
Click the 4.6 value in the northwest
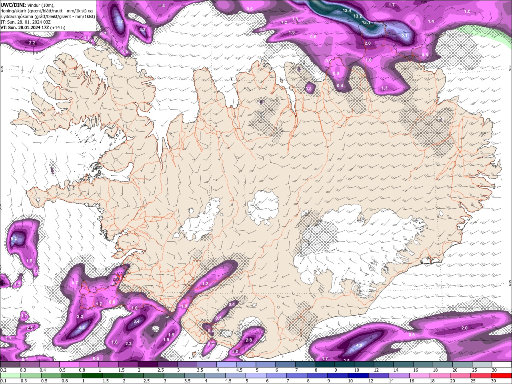120,21
